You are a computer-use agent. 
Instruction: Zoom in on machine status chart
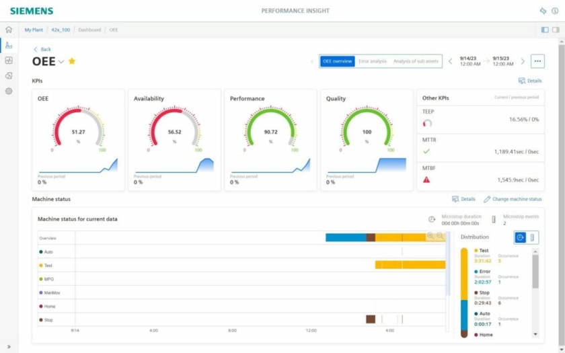coord(430,237)
